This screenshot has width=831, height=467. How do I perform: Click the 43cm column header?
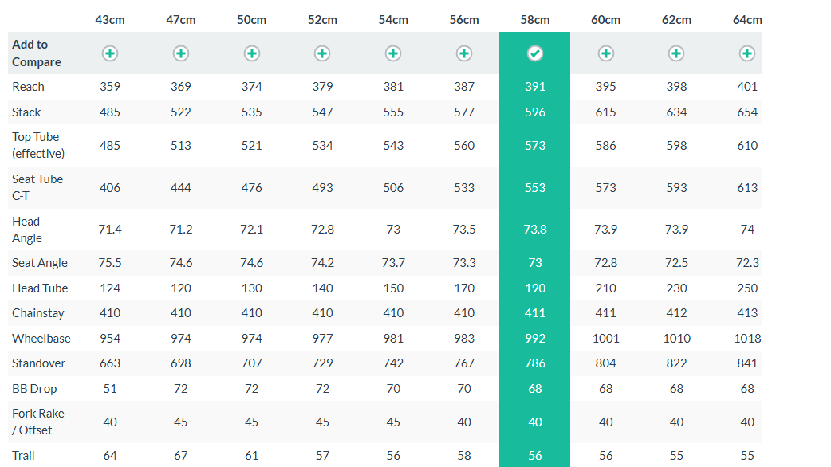pos(110,19)
